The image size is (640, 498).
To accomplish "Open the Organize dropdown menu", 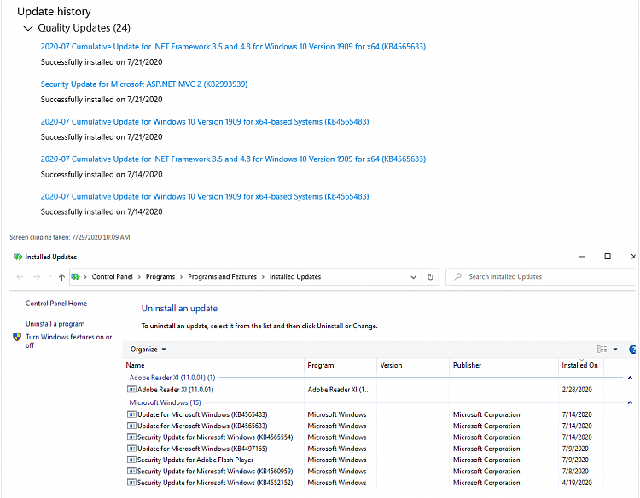I will (148, 349).
